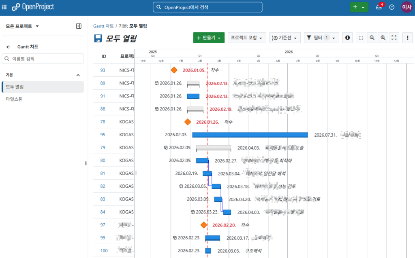Screen dimensions: 415x258
Task: Zoom out the Gantt timeline
Action: [372, 38]
